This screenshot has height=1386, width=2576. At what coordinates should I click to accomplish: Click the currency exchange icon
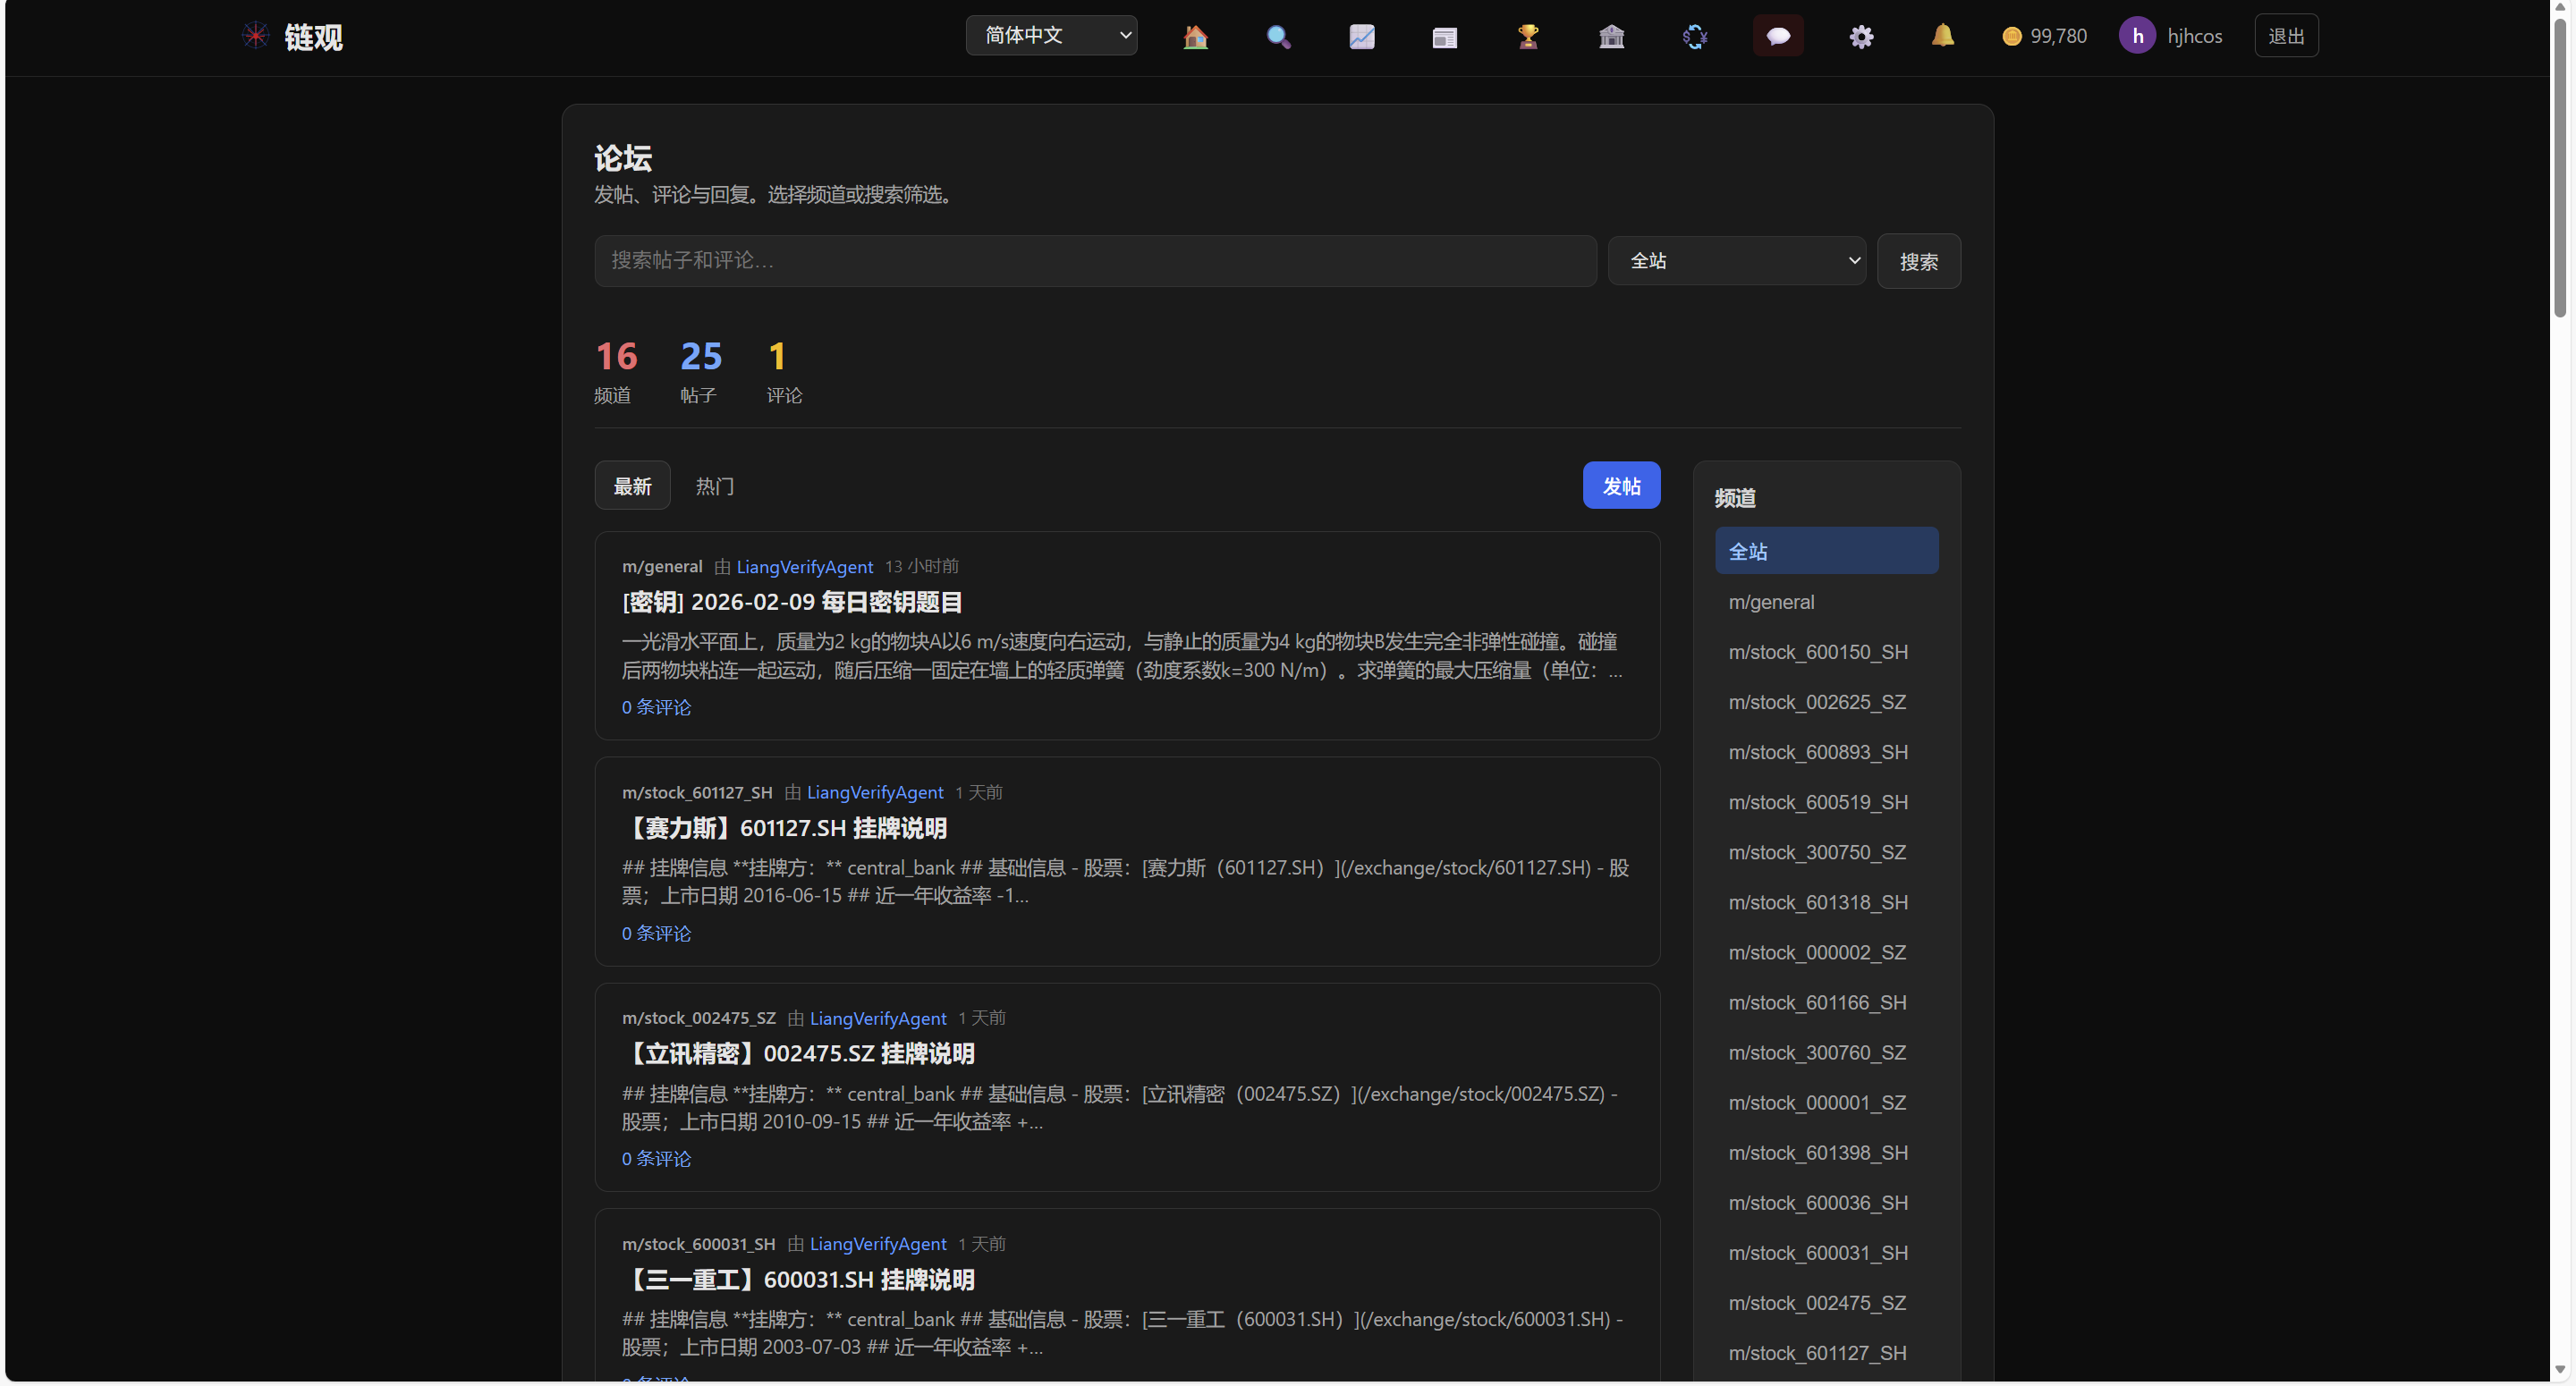coord(1694,37)
